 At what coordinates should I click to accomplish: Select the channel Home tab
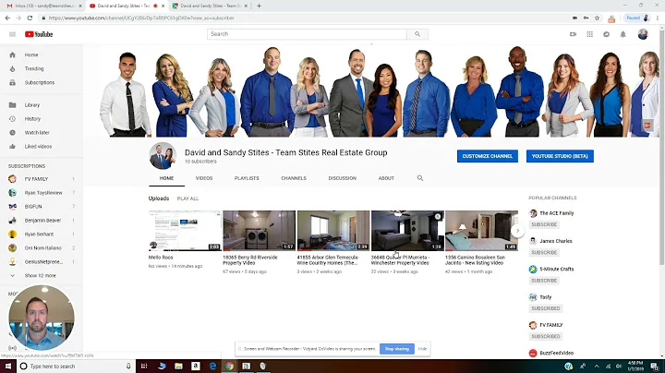tap(166, 178)
